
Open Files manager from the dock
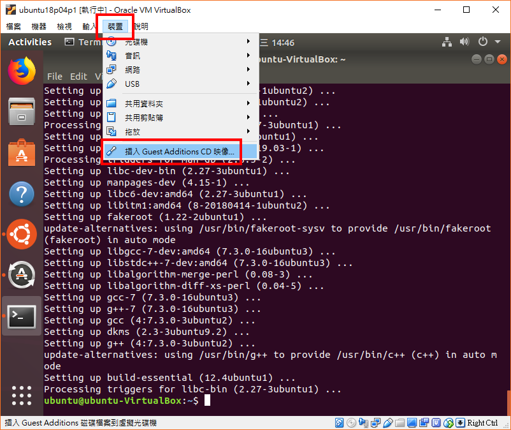pos(22,112)
